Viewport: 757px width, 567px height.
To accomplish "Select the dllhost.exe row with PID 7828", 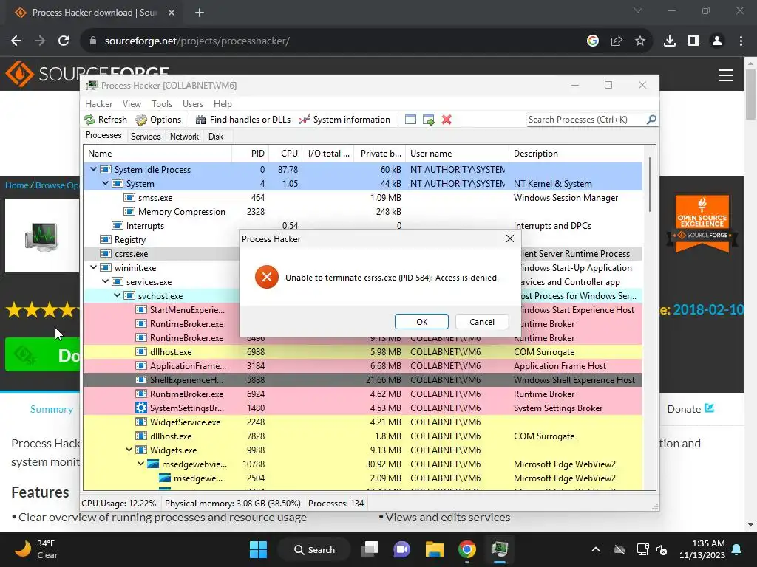I will [x=362, y=436].
